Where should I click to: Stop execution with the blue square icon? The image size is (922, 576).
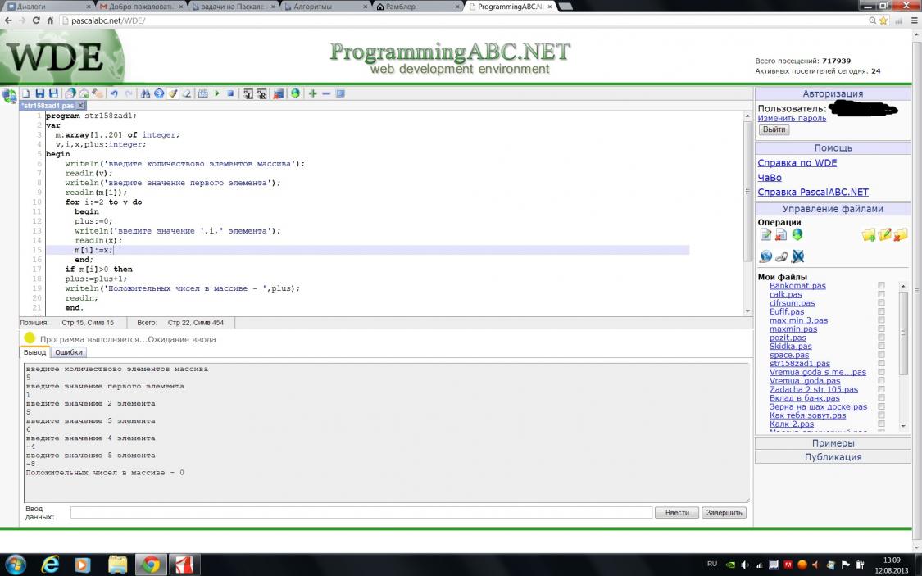(230, 93)
